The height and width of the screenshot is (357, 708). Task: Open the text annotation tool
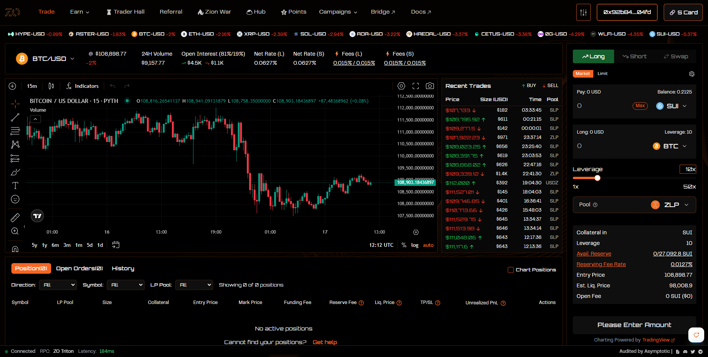pyautogui.click(x=15, y=186)
